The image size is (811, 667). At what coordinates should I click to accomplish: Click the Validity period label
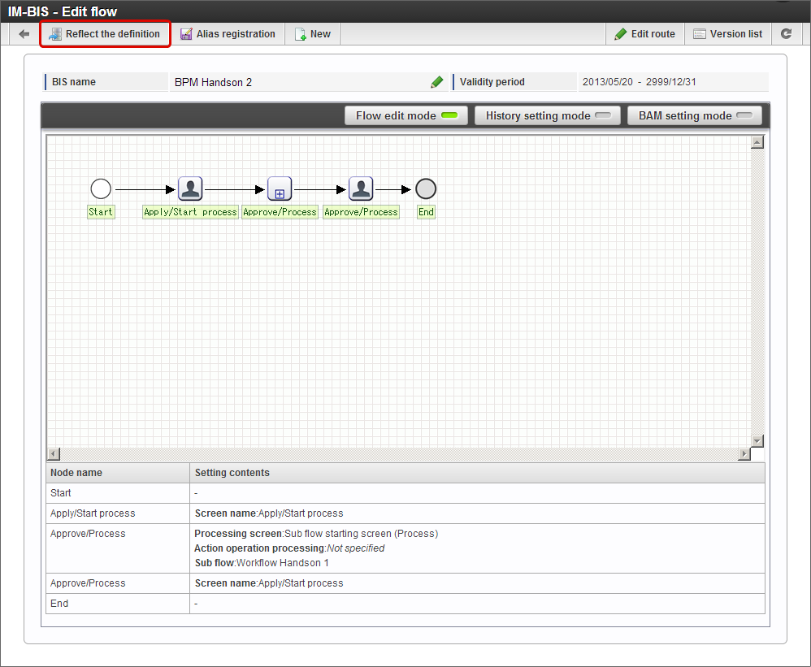pyautogui.click(x=492, y=82)
